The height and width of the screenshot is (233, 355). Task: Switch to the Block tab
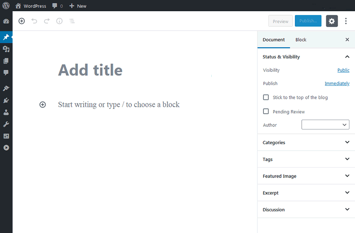pos(301,40)
